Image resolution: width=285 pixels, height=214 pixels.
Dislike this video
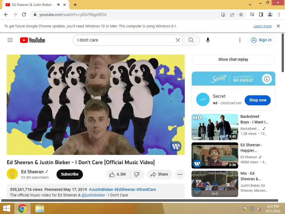(137, 174)
